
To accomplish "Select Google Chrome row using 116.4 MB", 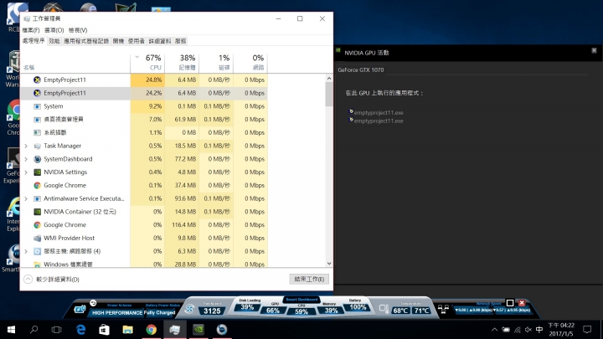I will 144,225.
